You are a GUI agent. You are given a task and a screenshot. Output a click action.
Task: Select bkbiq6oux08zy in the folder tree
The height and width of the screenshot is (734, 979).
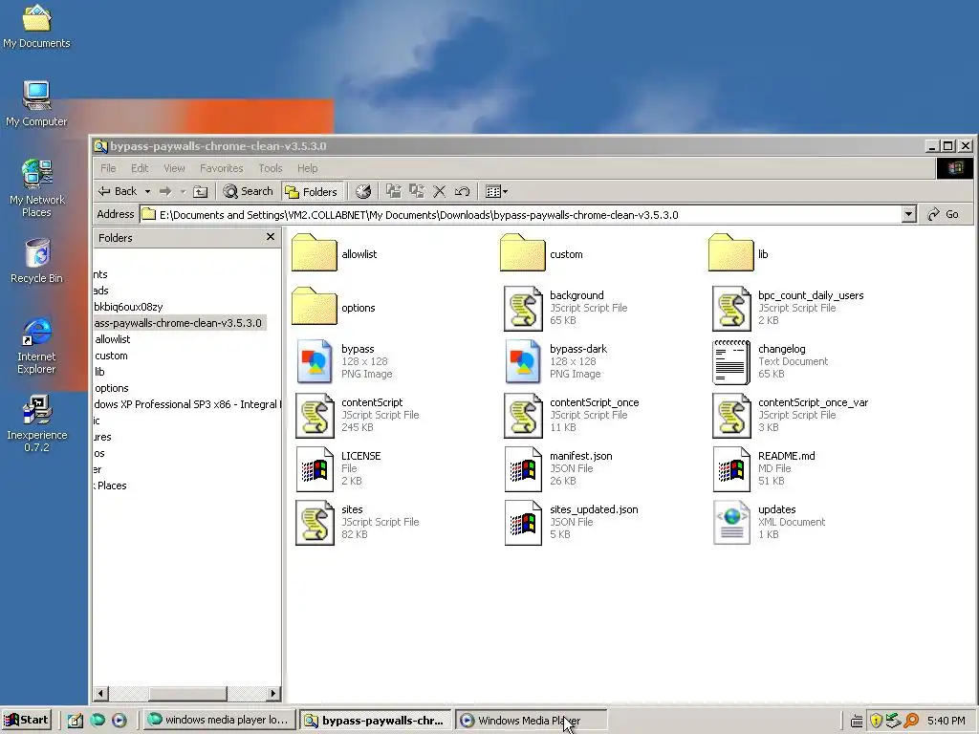[129, 307]
